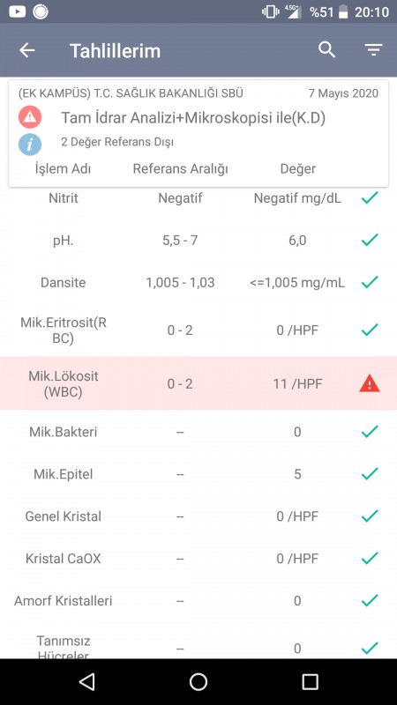Tap the Referans Aralığı column header
The image size is (397, 705).
(x=180, y=169)
